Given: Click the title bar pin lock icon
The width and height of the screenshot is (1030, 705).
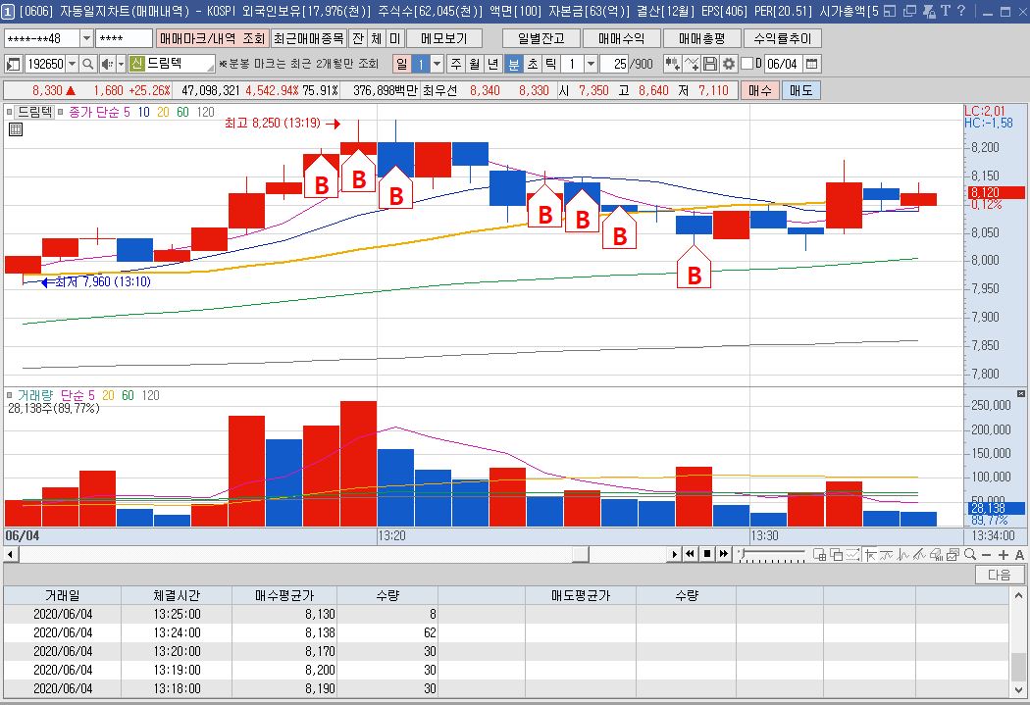Looking at the screenshot, I should pos(930,11).
